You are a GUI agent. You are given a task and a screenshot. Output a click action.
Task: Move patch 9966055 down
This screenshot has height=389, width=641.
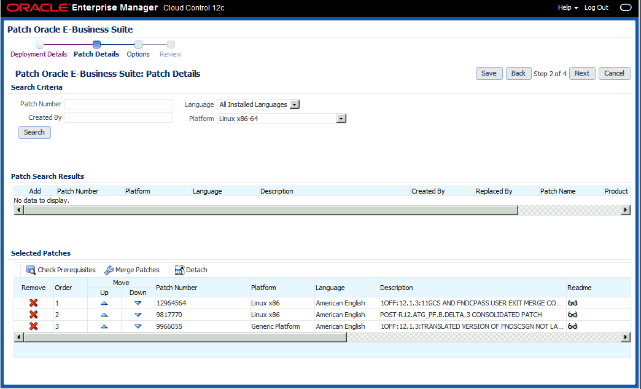pos(138,326)
